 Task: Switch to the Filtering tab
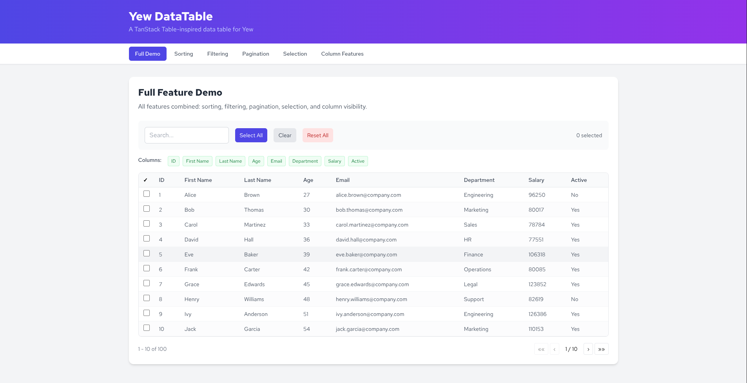(x=218, y=54)
